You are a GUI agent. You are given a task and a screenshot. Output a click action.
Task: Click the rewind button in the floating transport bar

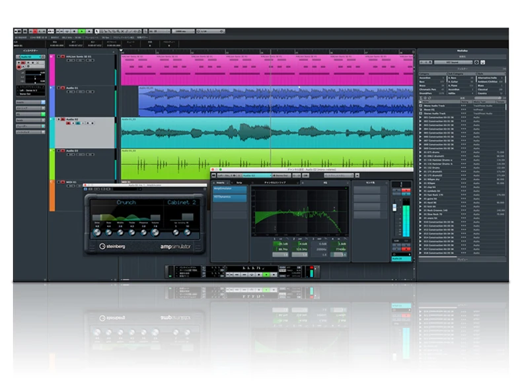tap(237, 275)
